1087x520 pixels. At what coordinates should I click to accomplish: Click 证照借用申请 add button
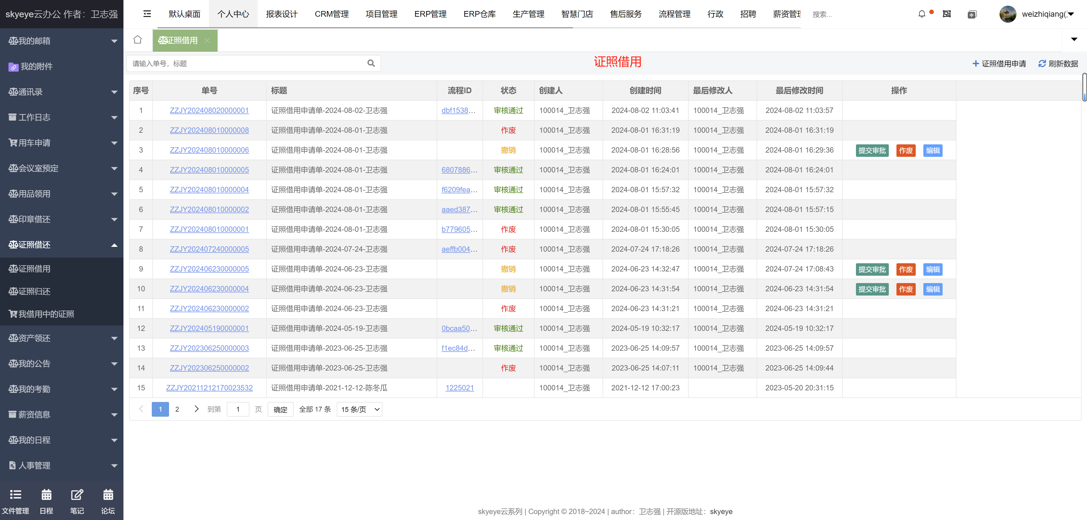[x=999, y=64]
